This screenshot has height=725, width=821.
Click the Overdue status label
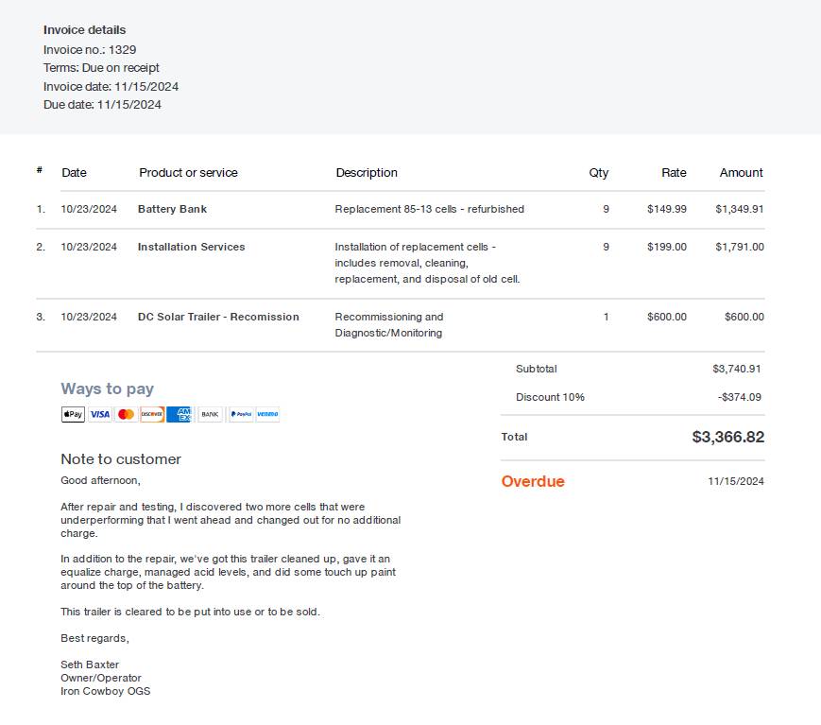(x=533, y=481)
